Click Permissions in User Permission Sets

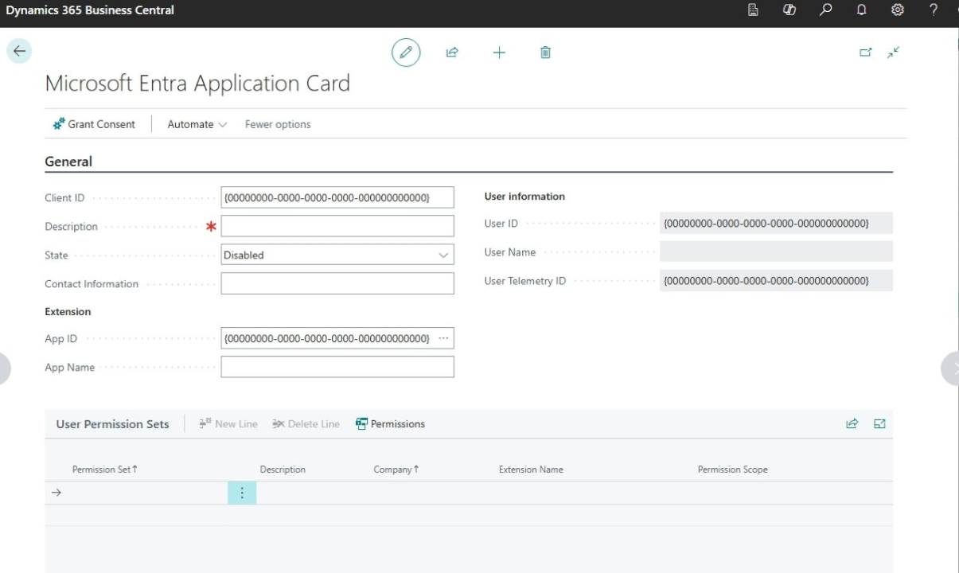pyautogui.click(x=390, y=424)
